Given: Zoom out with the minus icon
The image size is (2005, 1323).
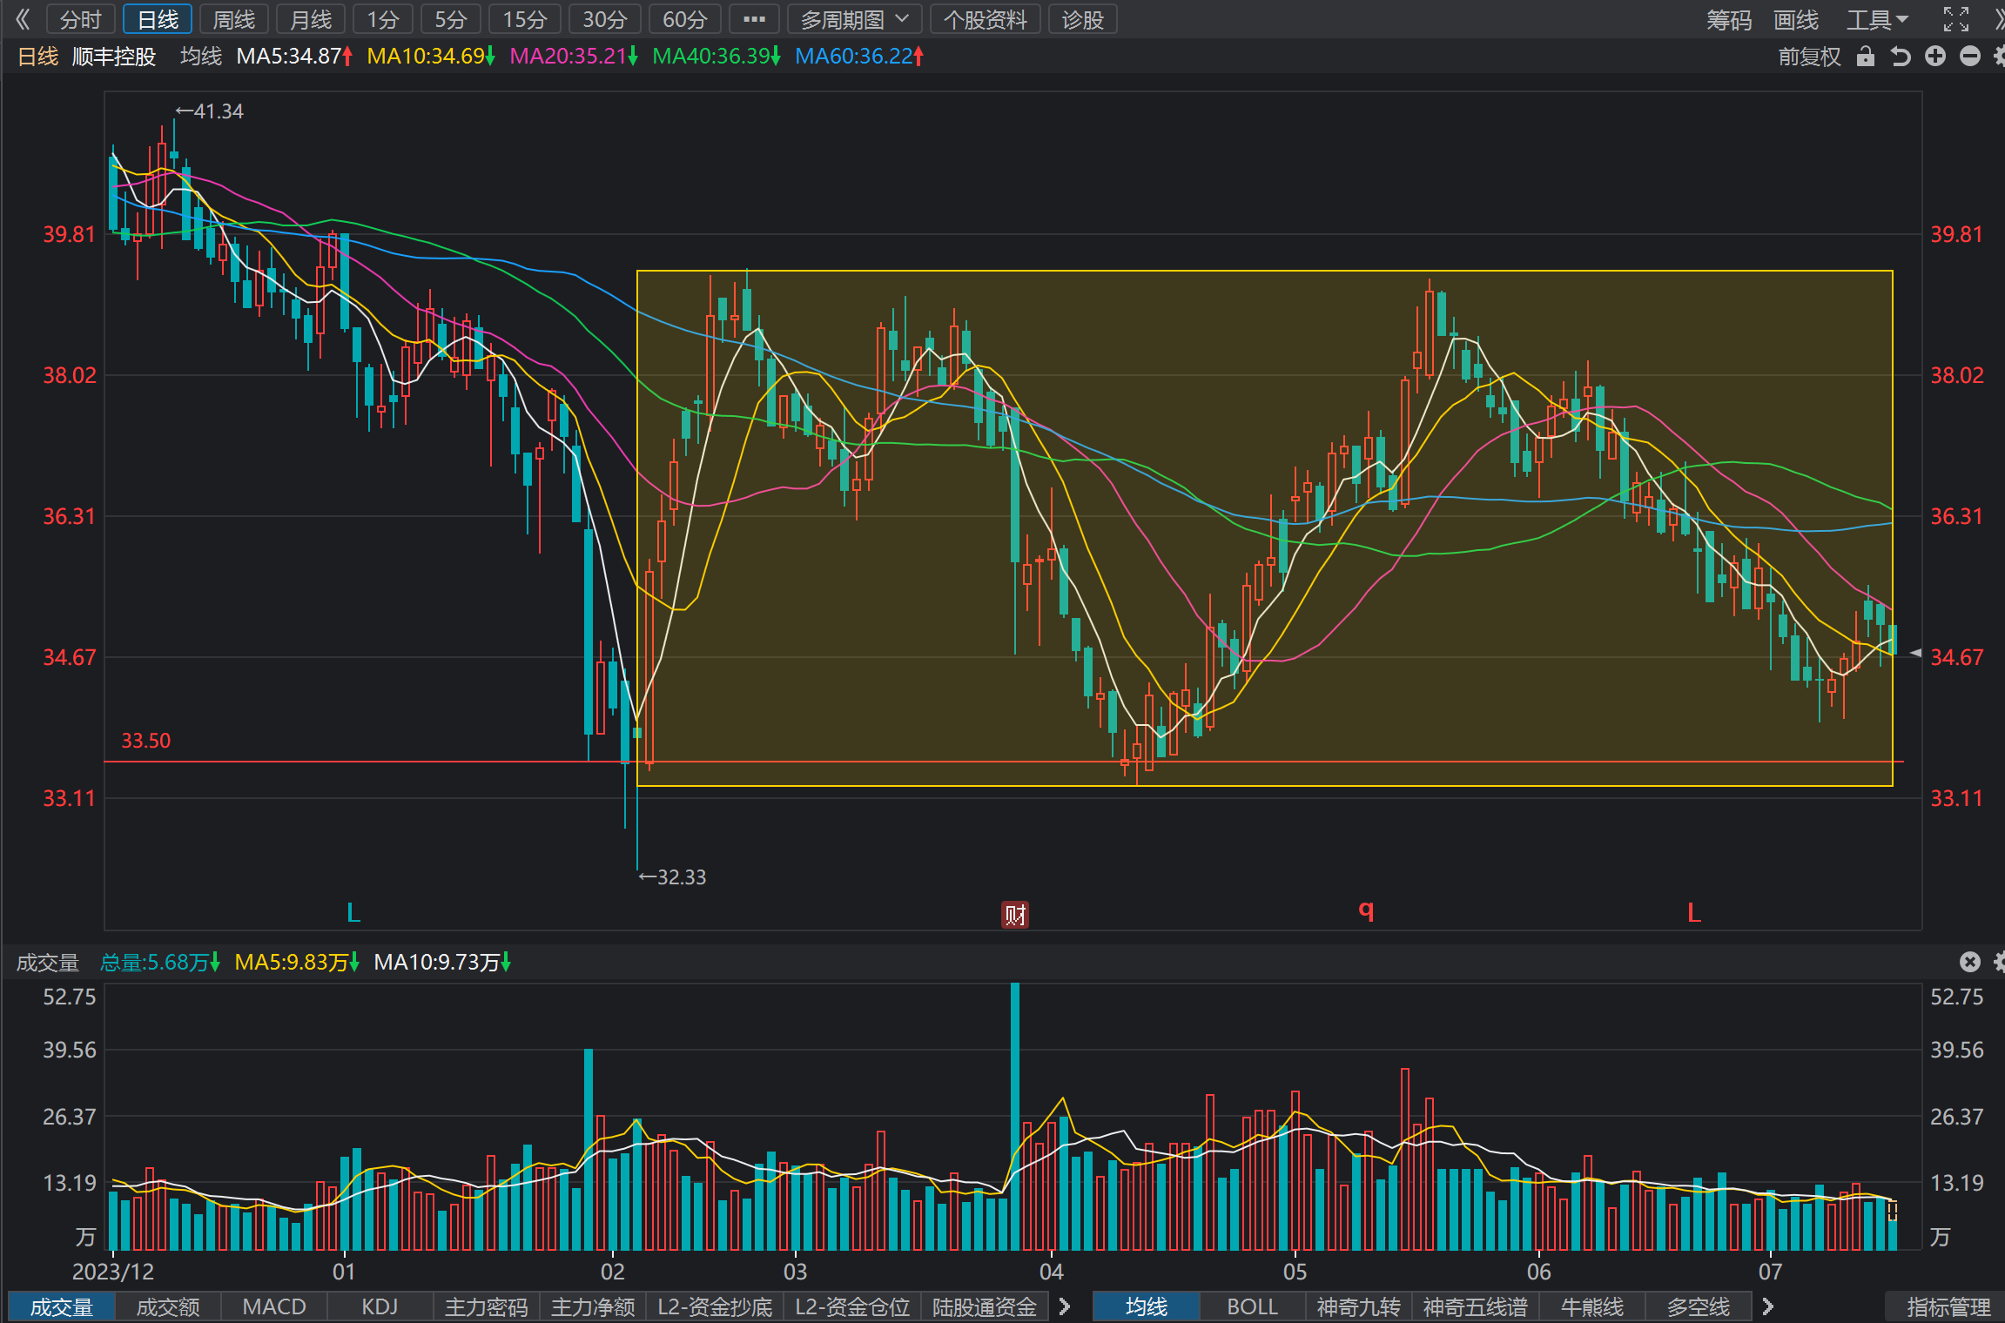Looking at the screenshot, I should pyautogui.click(x=1970, y=57).
